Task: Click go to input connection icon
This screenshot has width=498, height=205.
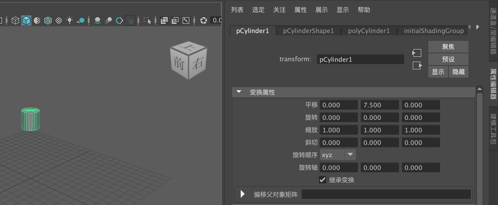Action: 417,53
